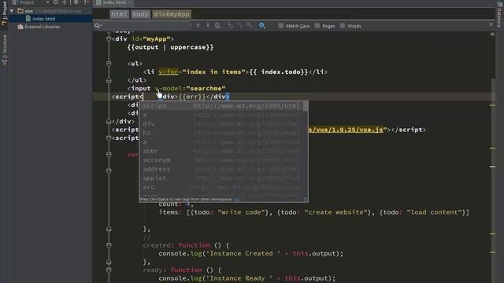Click the v-for attribute in li tag
The height and width of the screenshot is (283, 504).
(x=169, y=72)
